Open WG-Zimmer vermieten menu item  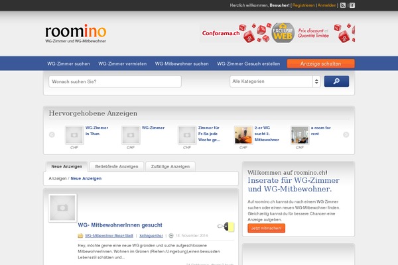[x=122, y=64]
